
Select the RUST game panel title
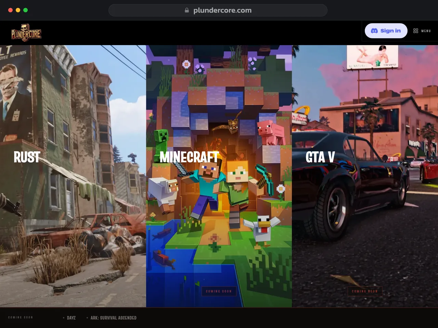[27, 157]
